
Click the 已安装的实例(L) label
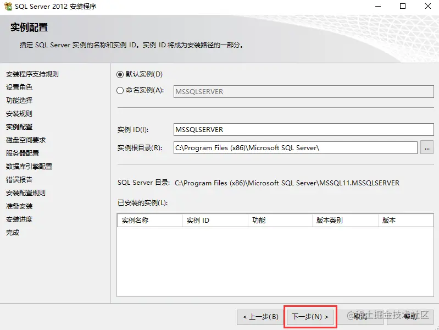(142, 203)
